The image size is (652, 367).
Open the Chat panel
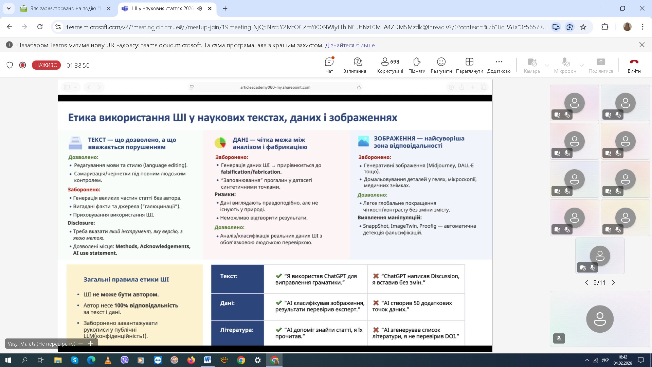pos(329,65)
